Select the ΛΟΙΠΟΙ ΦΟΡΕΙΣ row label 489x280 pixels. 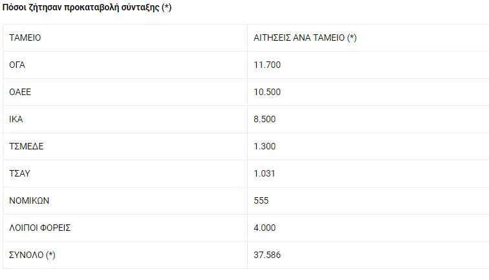pos(39,228)
